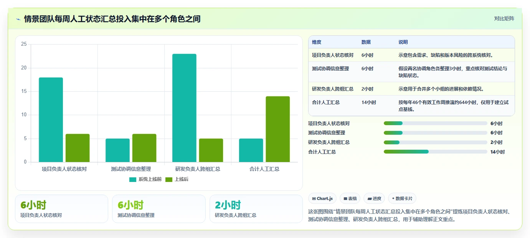Open the 6小时 项目负责人状态核对 data card
530x238 pixels.
click(62, 209)
